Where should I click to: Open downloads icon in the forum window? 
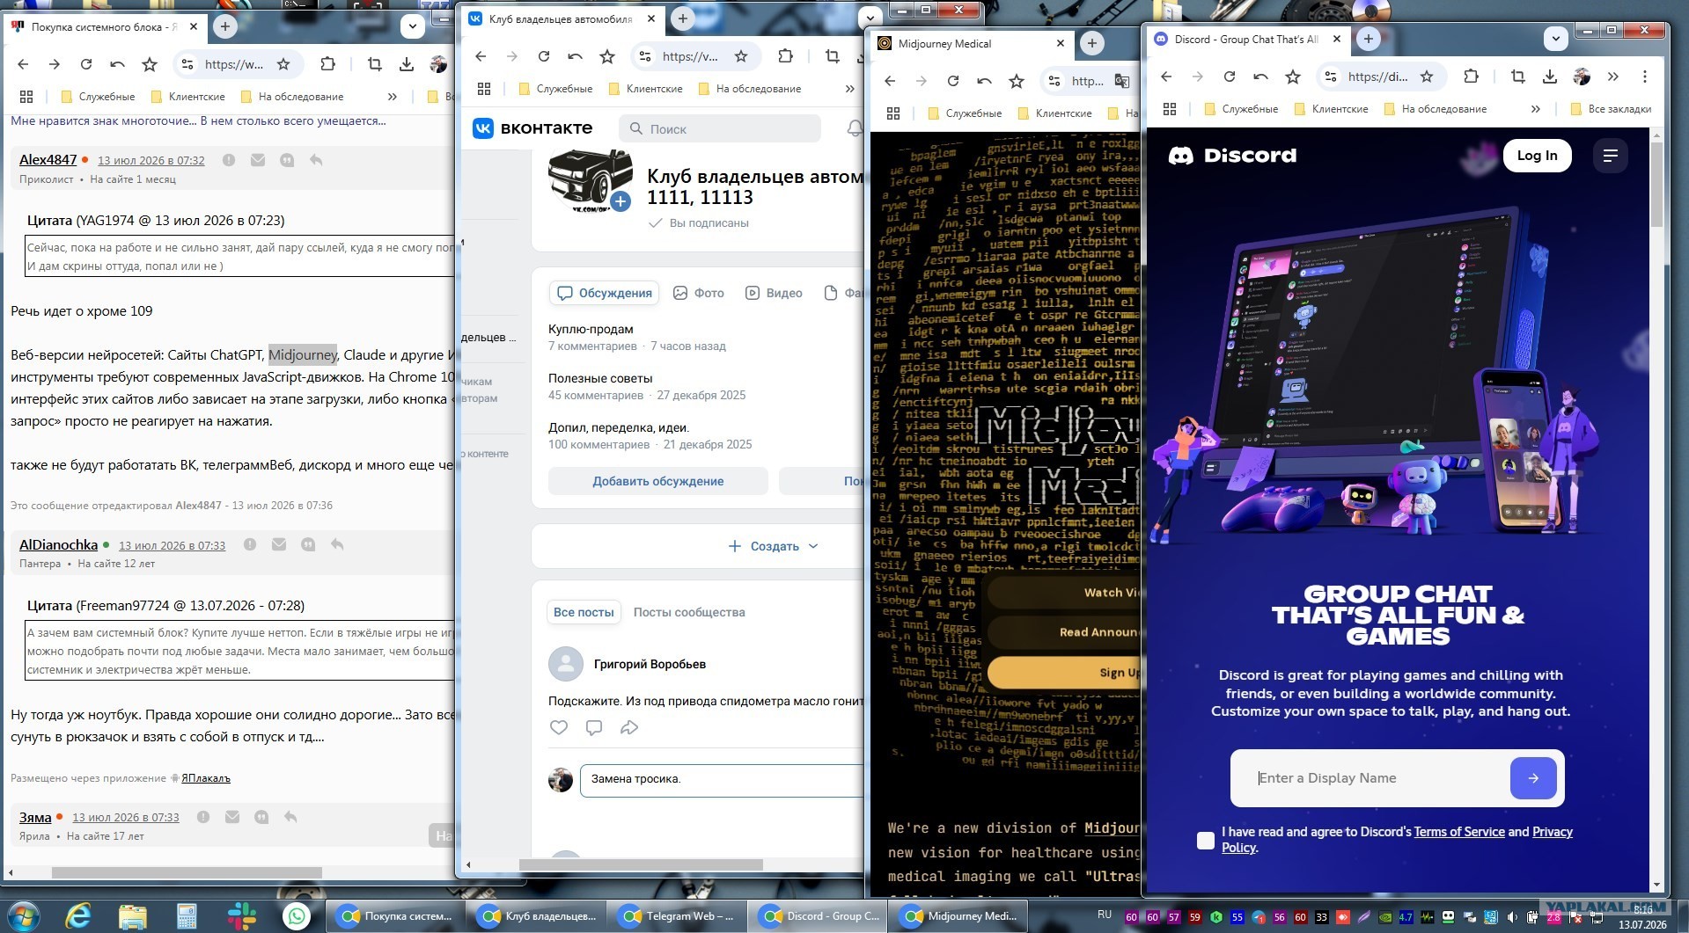(x=407, y=64)
